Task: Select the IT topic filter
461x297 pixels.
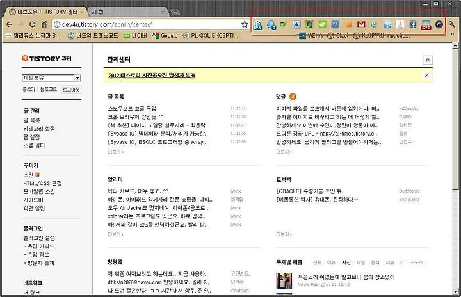Action: click(402, 262)
